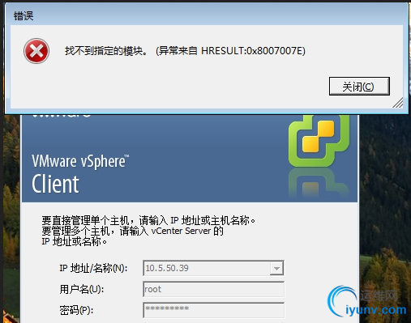Click the IP 地址/名称(N) label
The image size is (411, 323).
pyautogui.click(x=93, y=268)
